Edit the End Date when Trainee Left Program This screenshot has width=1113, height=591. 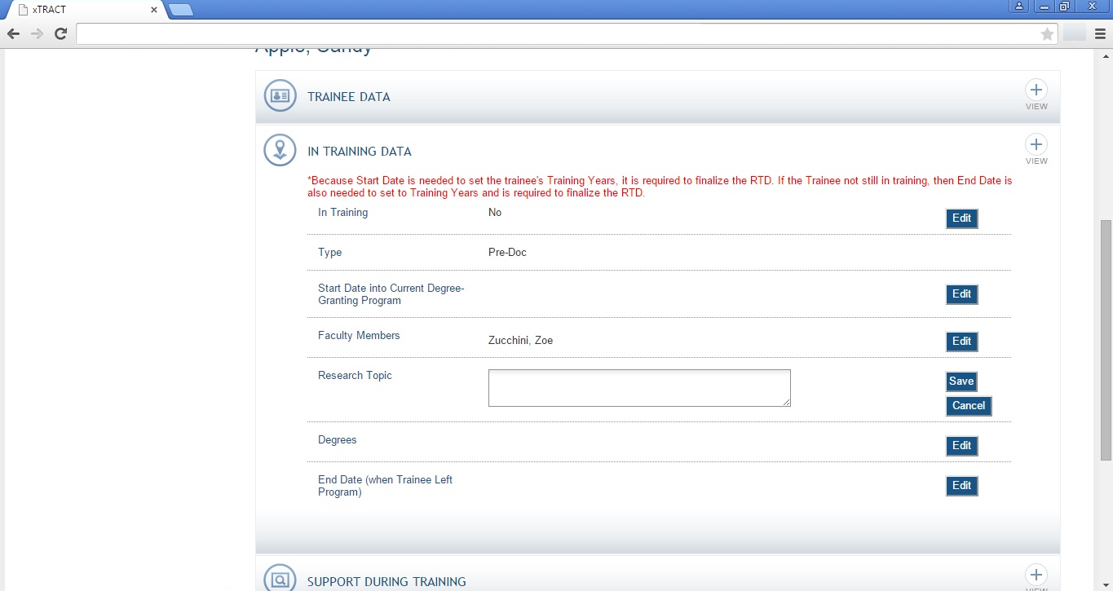pos(961,486)
